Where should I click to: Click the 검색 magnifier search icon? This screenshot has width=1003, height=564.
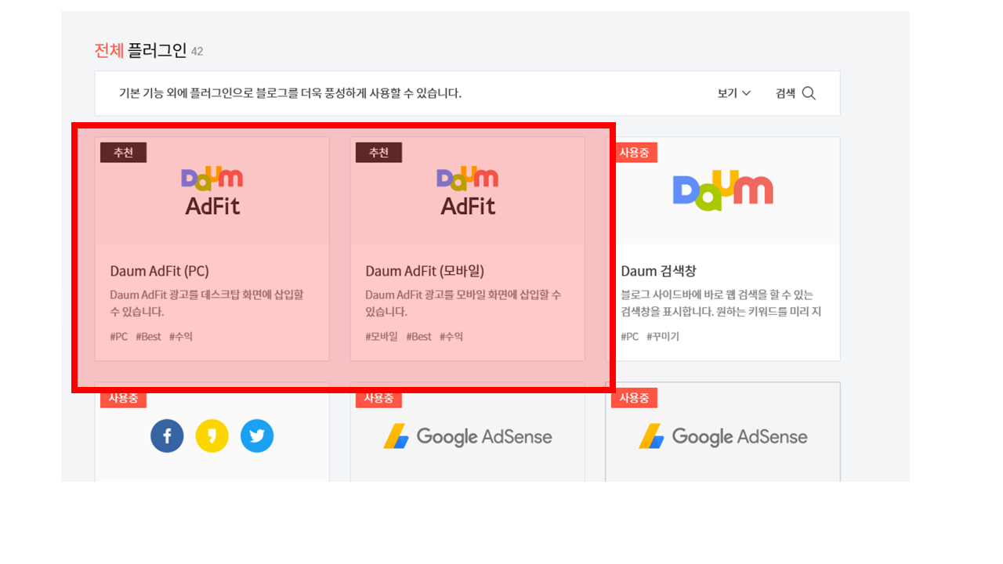click(809, 93)
